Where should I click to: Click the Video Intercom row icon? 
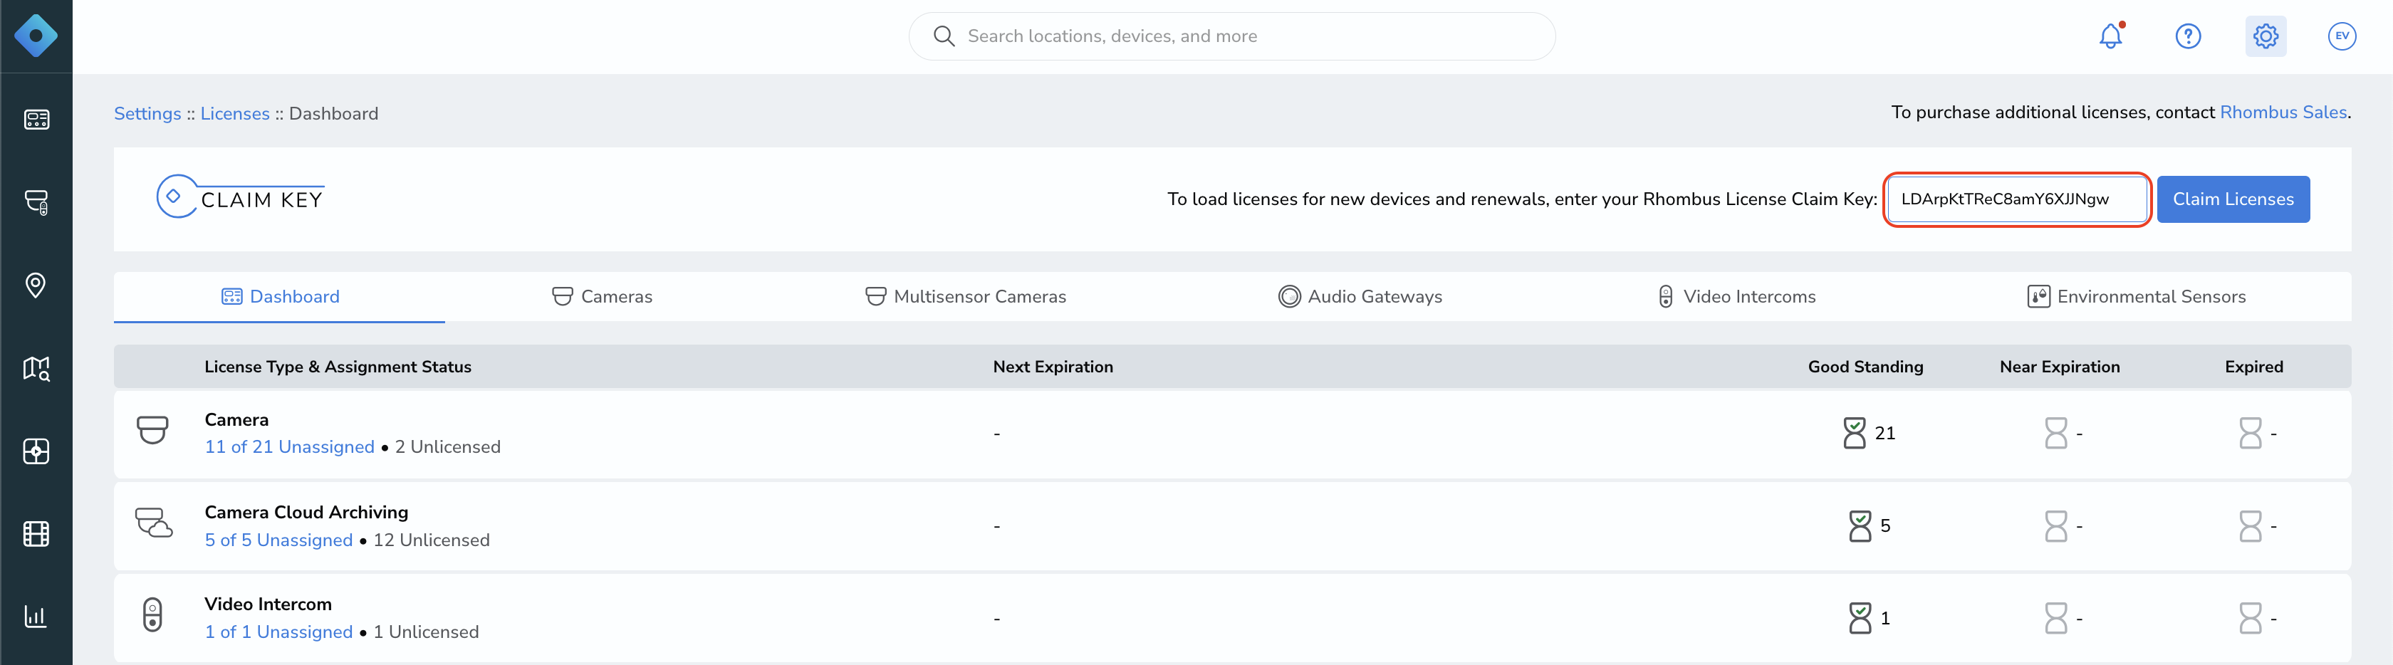pos(152,615)
